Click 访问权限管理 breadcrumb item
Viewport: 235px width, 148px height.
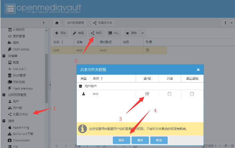pyautogui.click(x=75, y=23)
